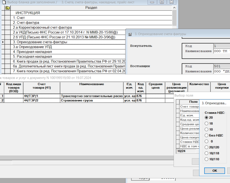Screen dimensions: 230x183
Task: Click the Наименование column header in the goods table
Action: coord(92,88)
